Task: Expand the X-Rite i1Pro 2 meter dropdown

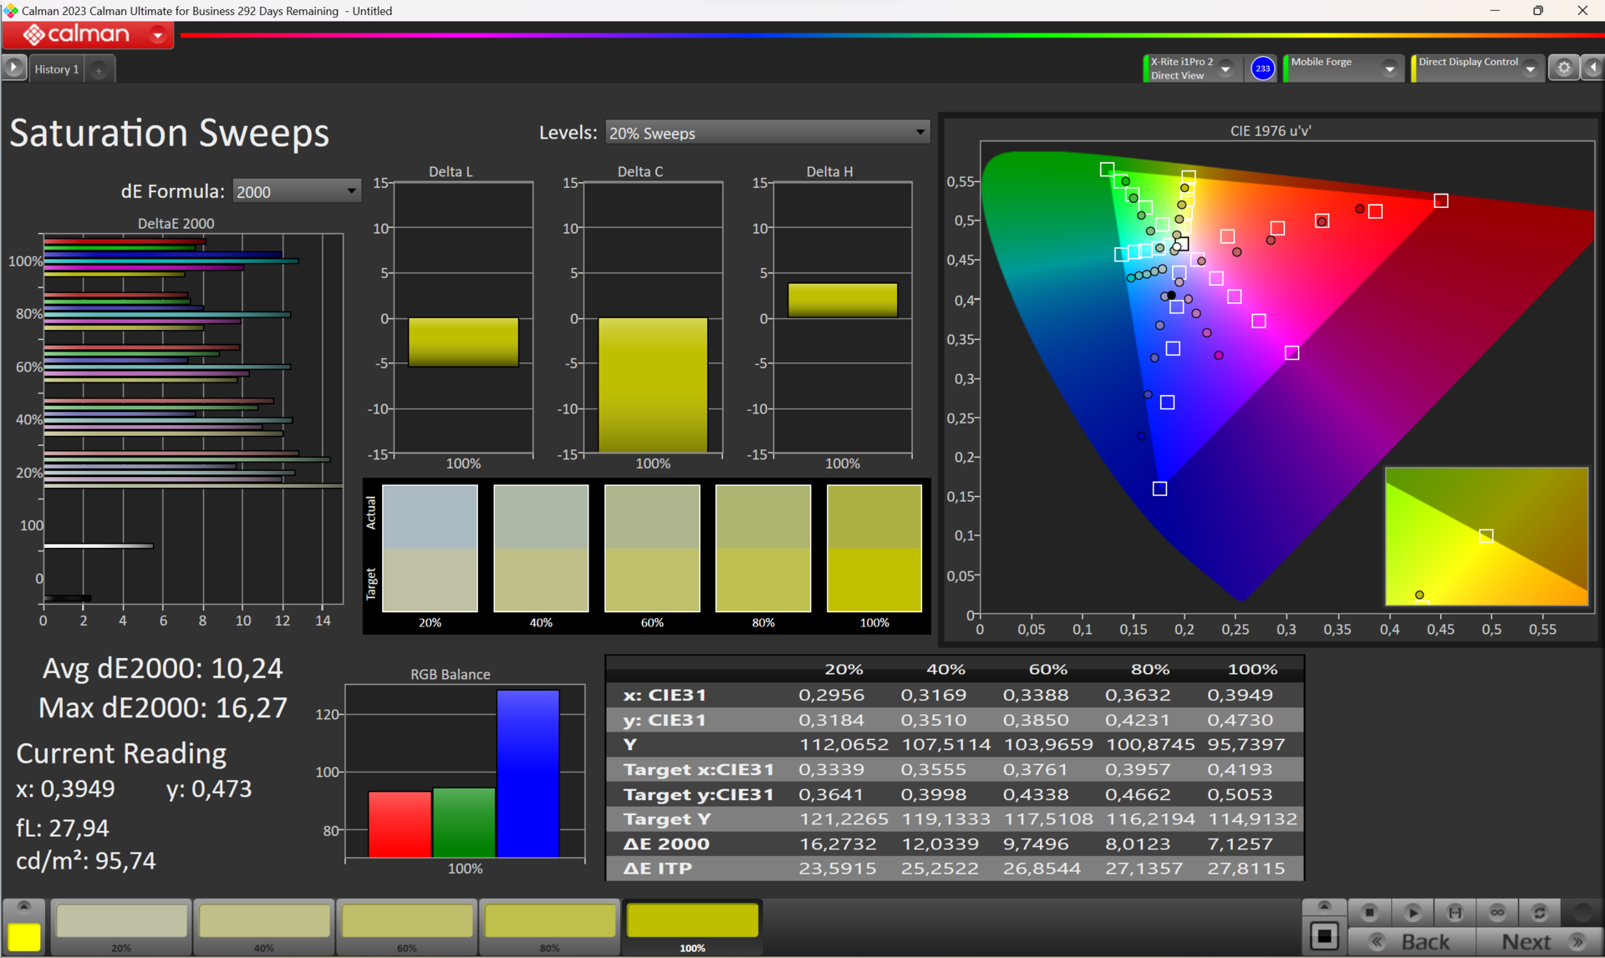Action: pyautogui.click(x=1225, y=69)
